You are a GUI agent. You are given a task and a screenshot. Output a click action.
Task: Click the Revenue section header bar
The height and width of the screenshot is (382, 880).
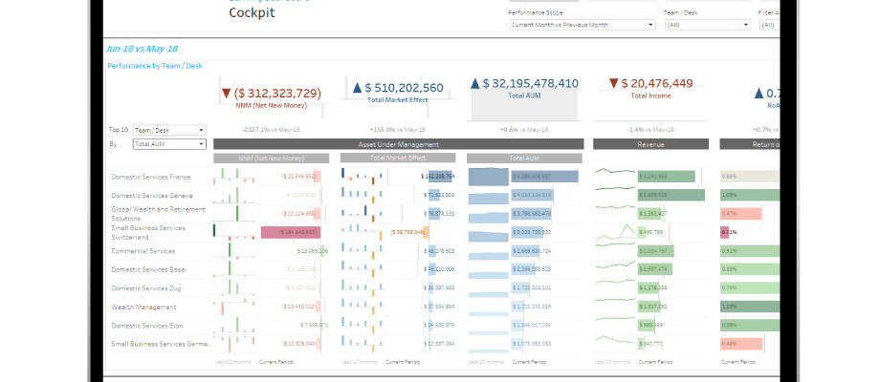coord(650,144)
